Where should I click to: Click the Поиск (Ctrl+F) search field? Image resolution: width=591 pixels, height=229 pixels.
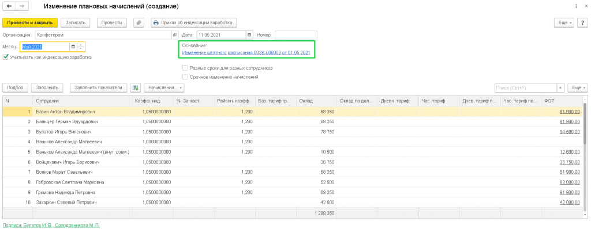526,87
